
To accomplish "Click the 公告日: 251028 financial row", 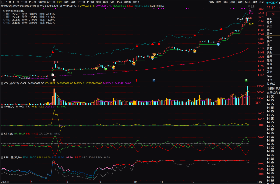I will coord(29,23).
